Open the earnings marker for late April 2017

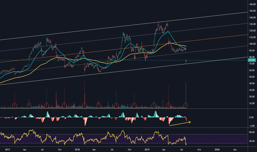tap(29, 105)
